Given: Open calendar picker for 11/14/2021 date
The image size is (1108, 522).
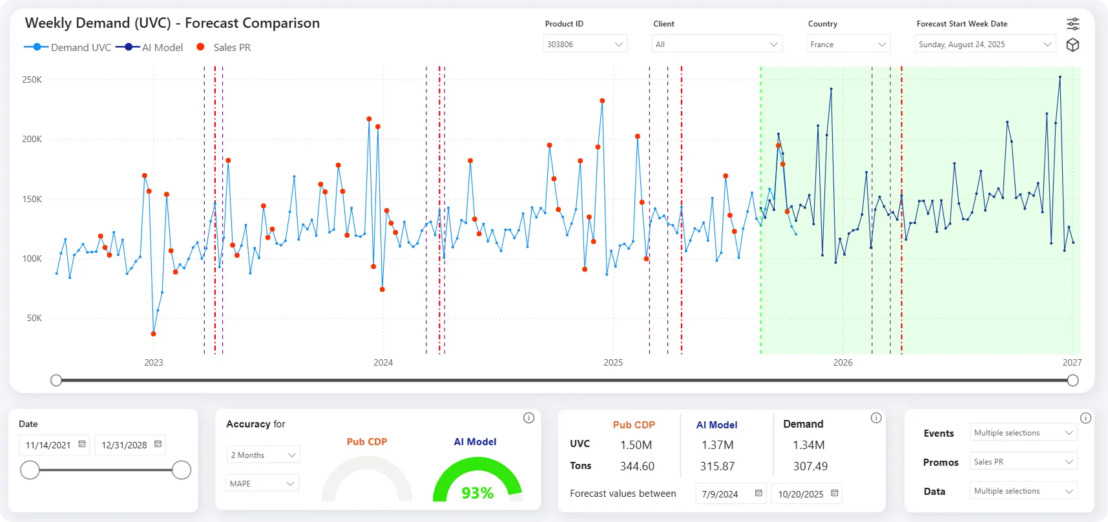Looking at the screenshot, I should point(82,444).
